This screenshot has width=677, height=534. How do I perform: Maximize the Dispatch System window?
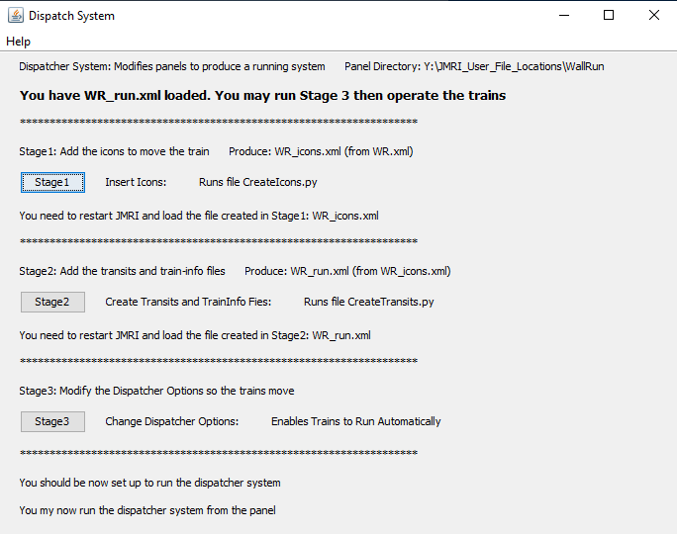[x=609, y=16]
